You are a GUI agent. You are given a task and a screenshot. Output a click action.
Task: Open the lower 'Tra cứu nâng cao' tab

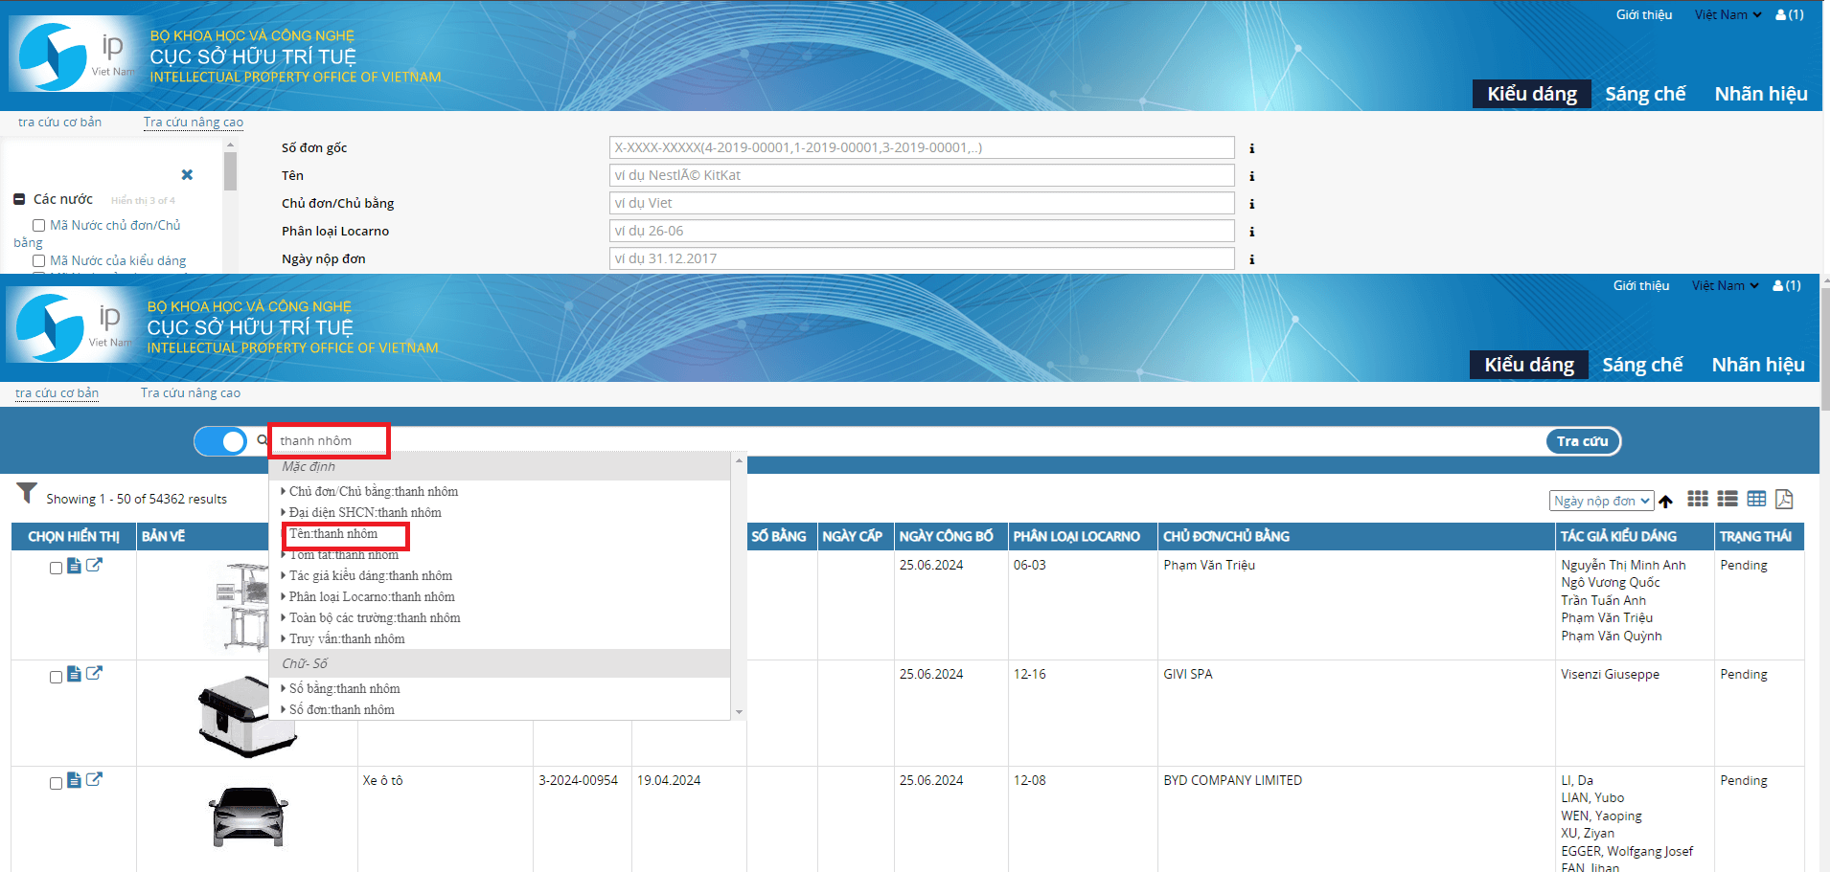(x=191, y=393)
